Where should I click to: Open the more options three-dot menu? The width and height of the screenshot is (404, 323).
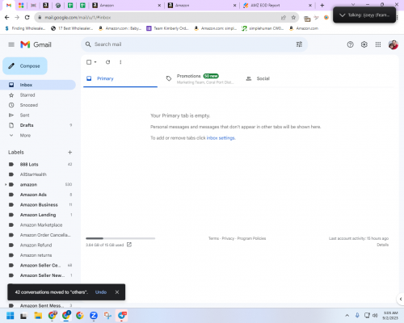(x=120, y=62)
